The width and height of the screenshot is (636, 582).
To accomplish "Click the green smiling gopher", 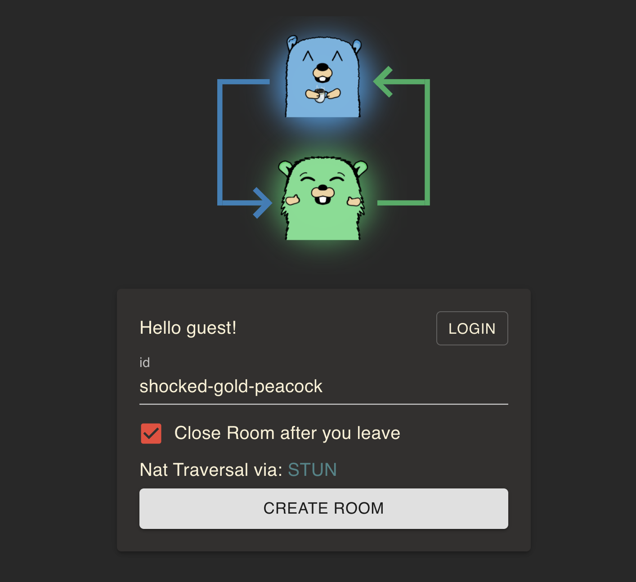I will [323, 198].
